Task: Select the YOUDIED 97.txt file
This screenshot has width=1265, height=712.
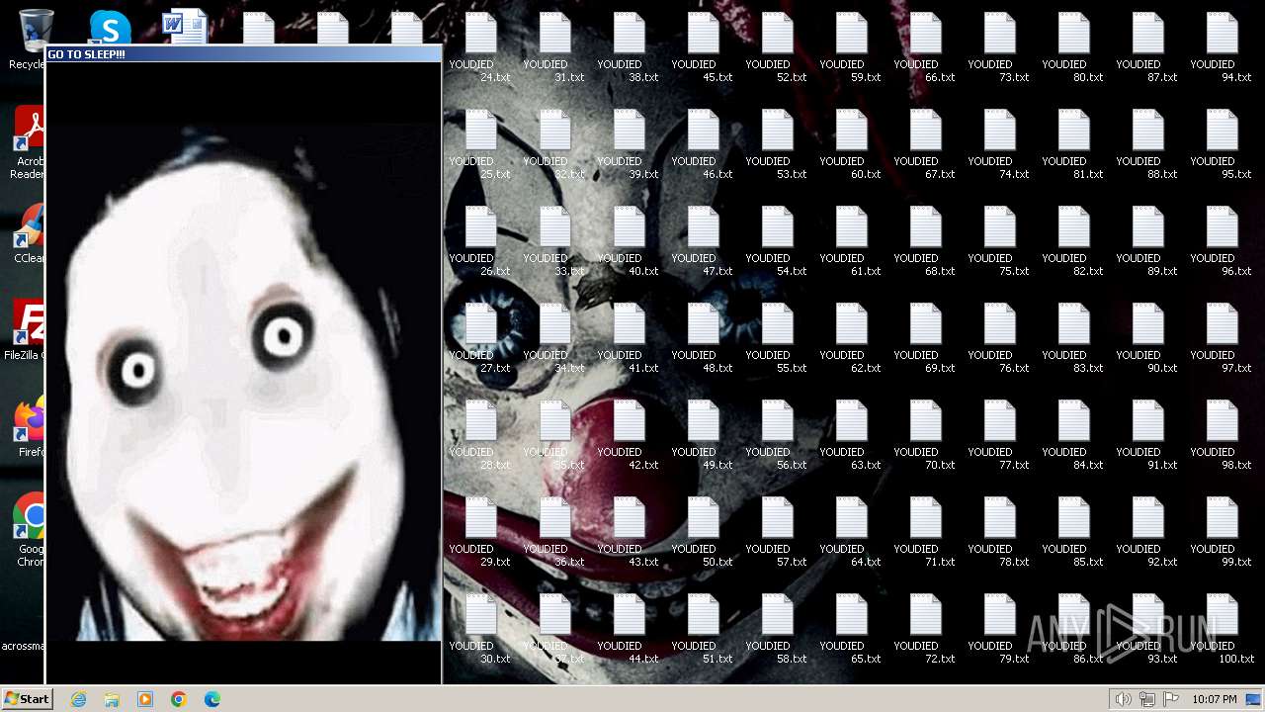Action: tap(1222, 339)
